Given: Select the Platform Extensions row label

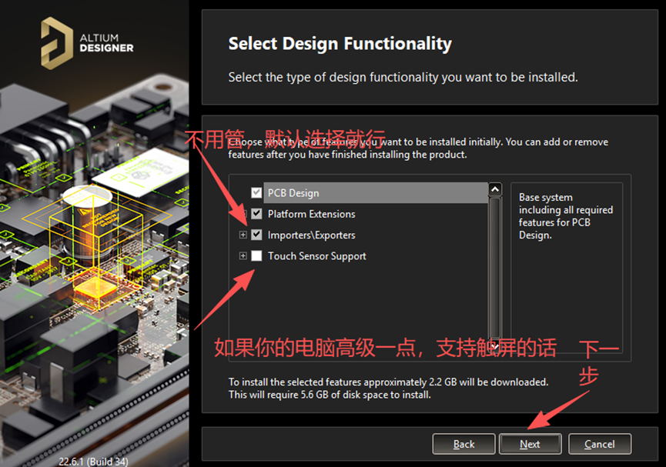Looking at the screenshot, I should [x=311, y=214].
